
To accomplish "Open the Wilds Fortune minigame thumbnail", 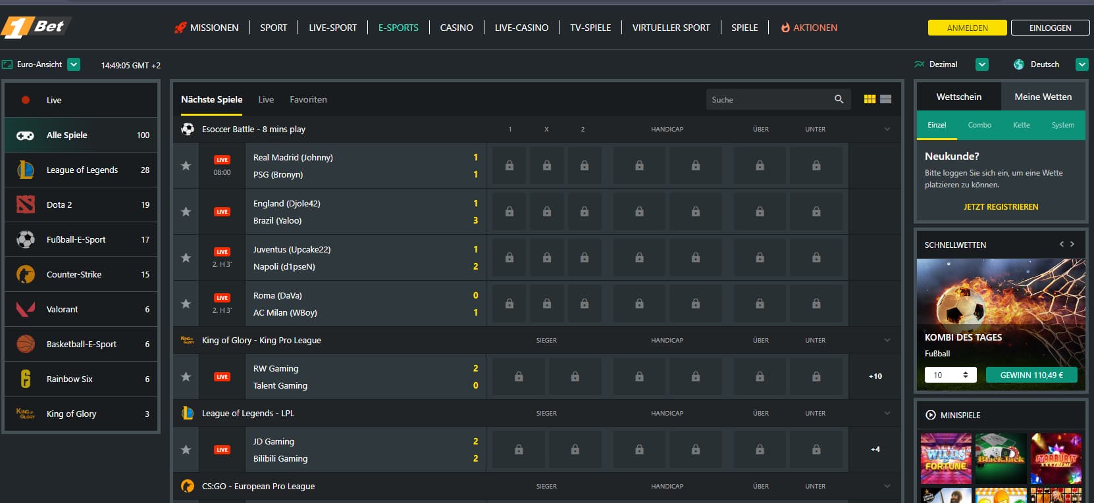I will 946,458.
